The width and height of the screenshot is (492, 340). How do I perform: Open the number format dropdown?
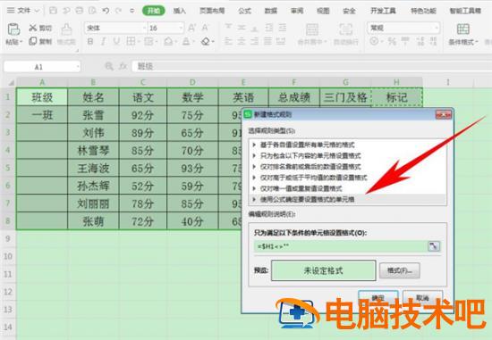(x=437, y=29)
